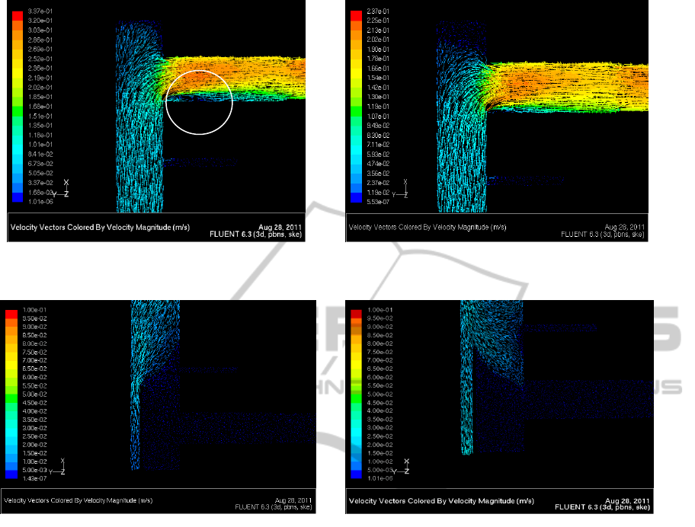Click the white circle annotation in top-left plot

pyautogui.click(x=198, y=101)
